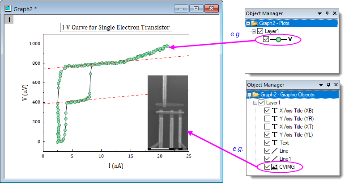Click the CVIMG image object icon
Viewport: 353px width, 183px height.
[275, 166]
